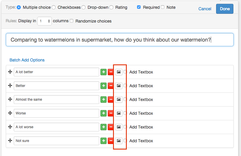Enable Randomize choices checkbox

tap(71, 21)
